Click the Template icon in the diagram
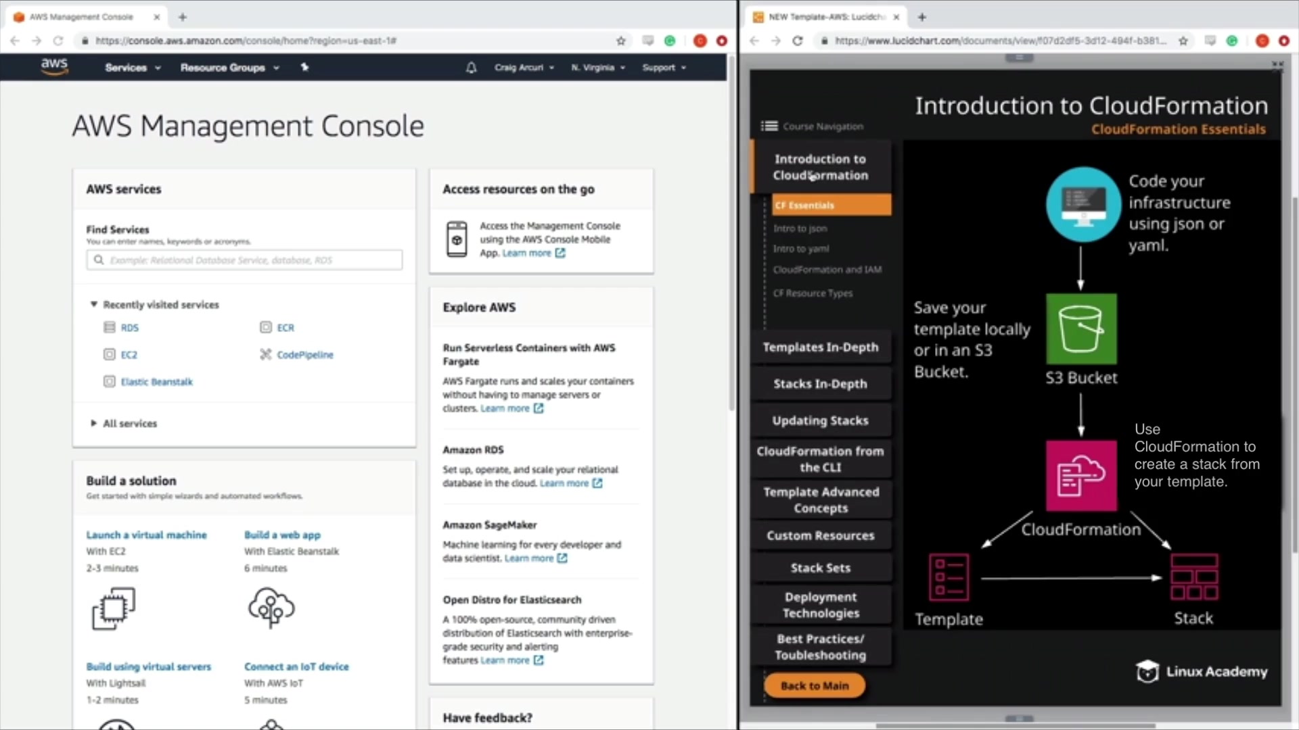The width and height of the screenshot is (1299, 730). click(949, 577)
